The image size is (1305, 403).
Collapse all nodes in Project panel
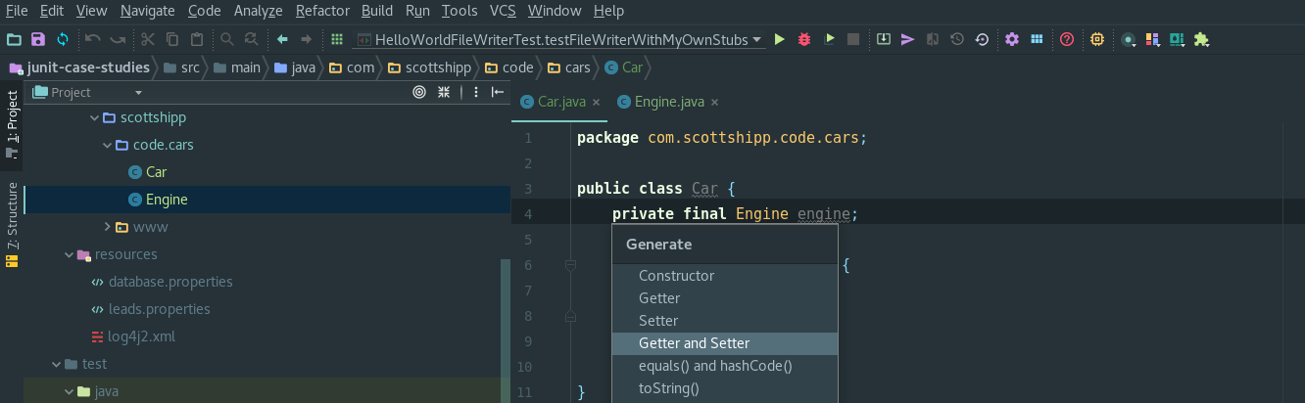click(x=444, y=92)
